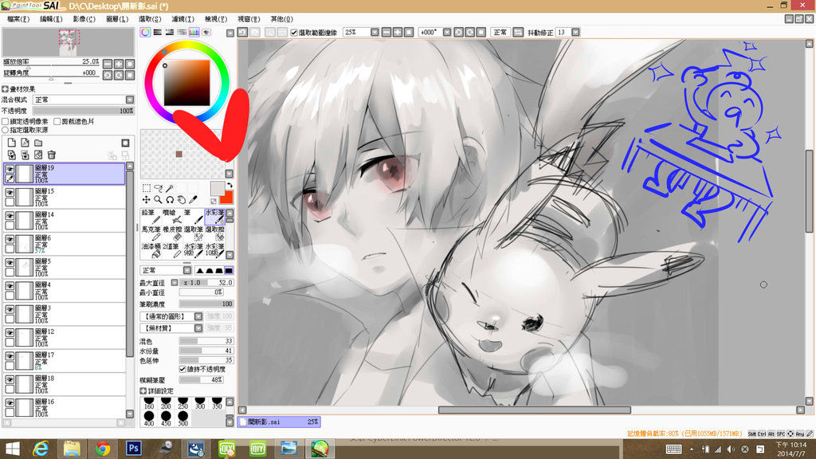816x459 pixels.
Task: Pick the 500 brush size preset
Action: click(x=182, y=418)
